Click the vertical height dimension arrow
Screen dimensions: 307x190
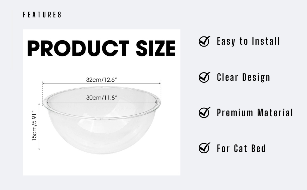pos(39,127)
